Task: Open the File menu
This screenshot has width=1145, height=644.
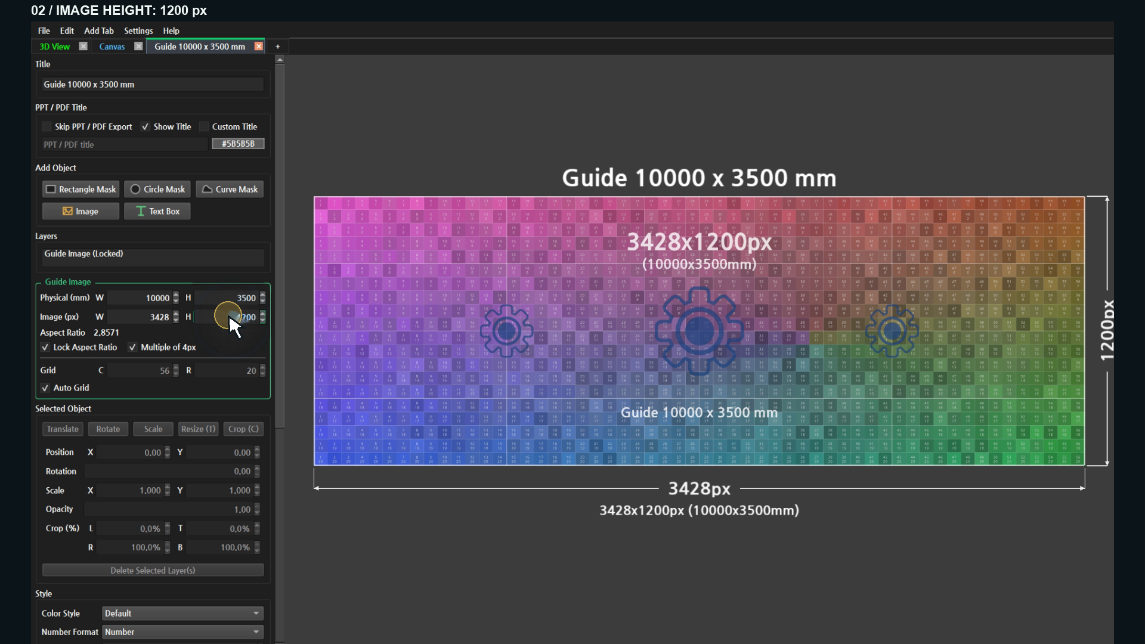Action: coord(44,31)
